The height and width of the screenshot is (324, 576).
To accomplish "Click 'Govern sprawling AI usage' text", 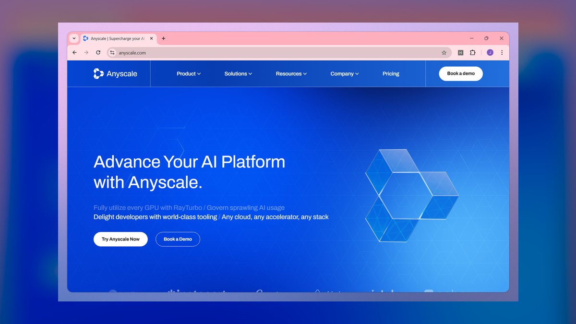I will click(246, 208).
